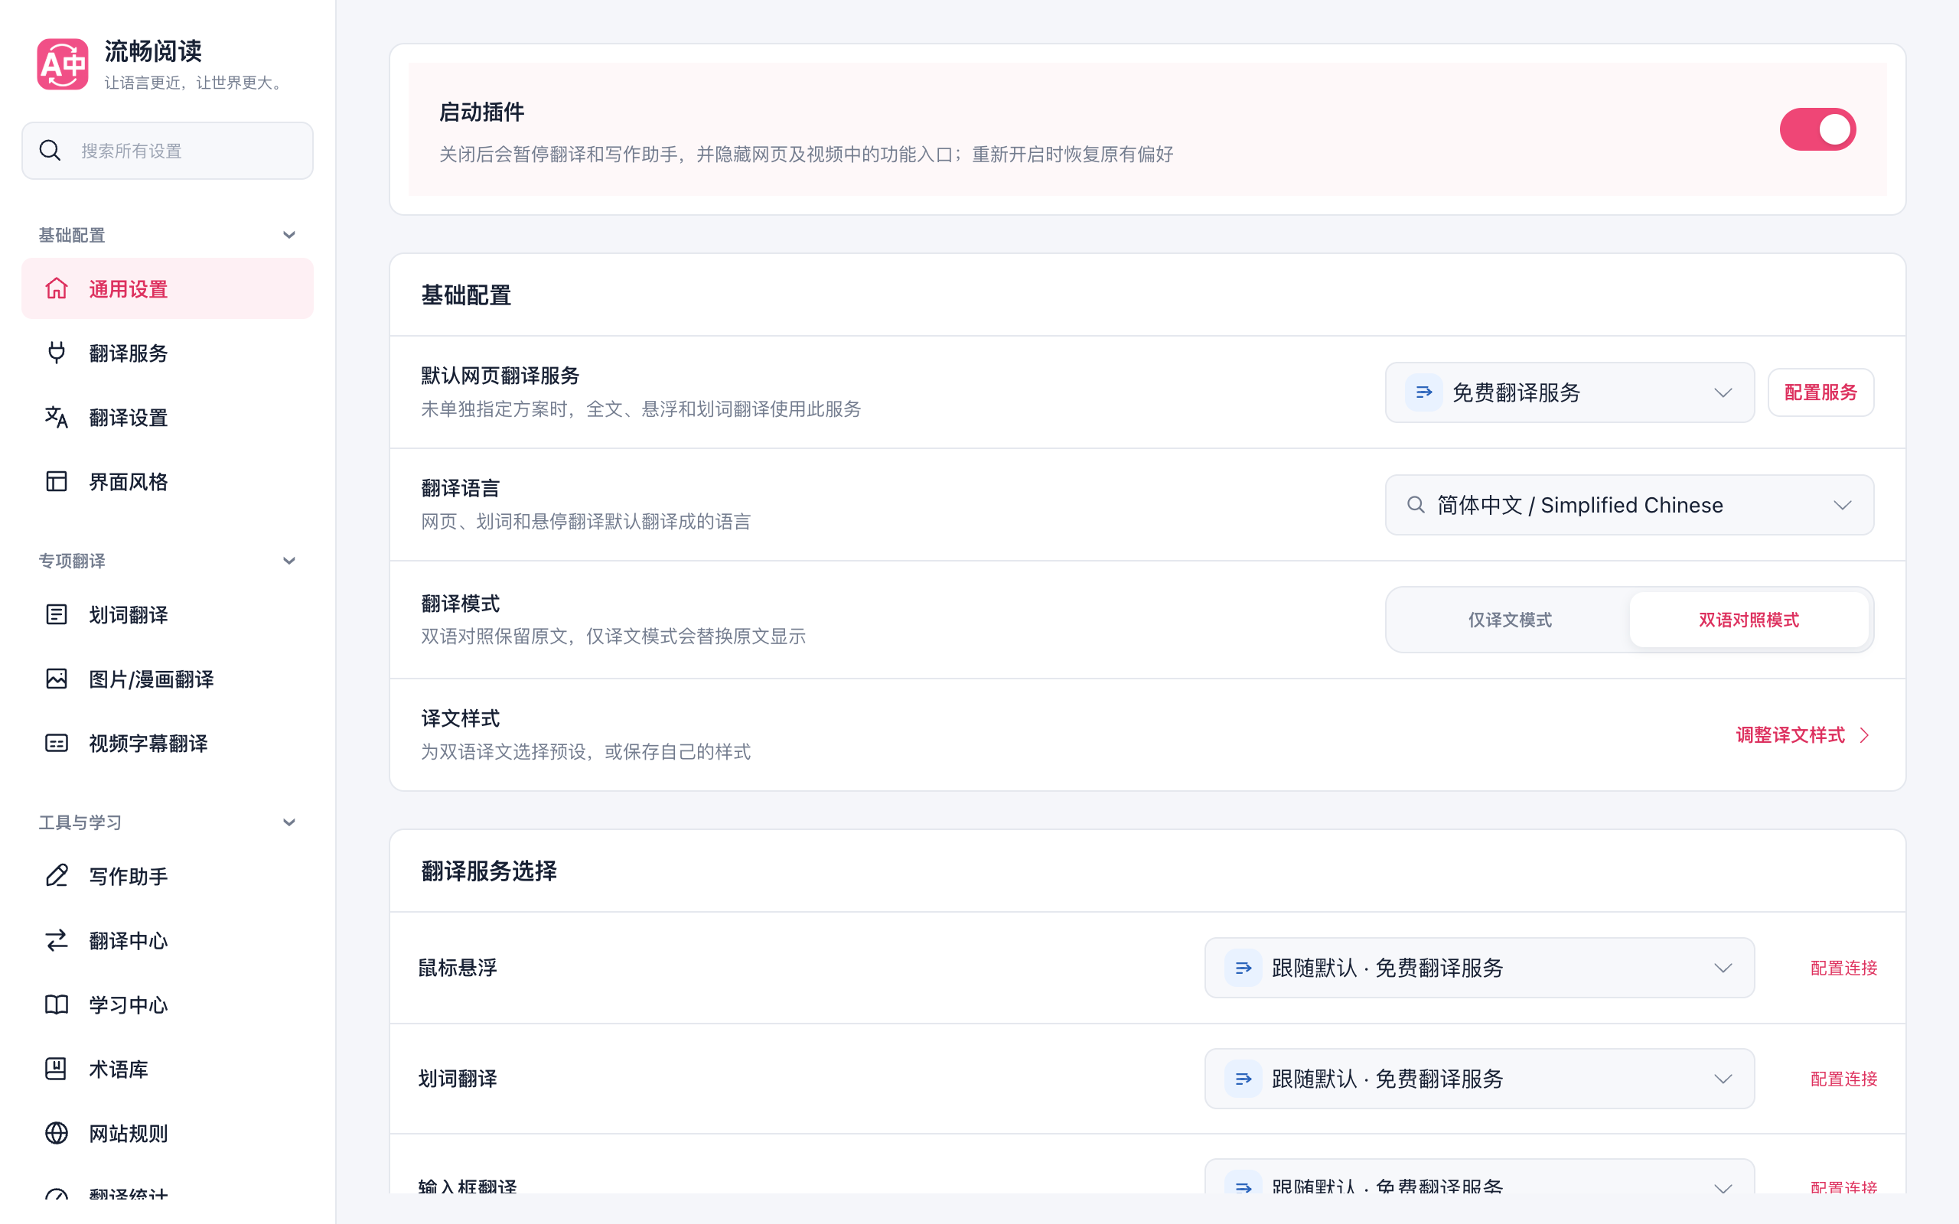Click the 基础配置 card heading text
Screen dimensions: 1959x1224
(466, 295)
